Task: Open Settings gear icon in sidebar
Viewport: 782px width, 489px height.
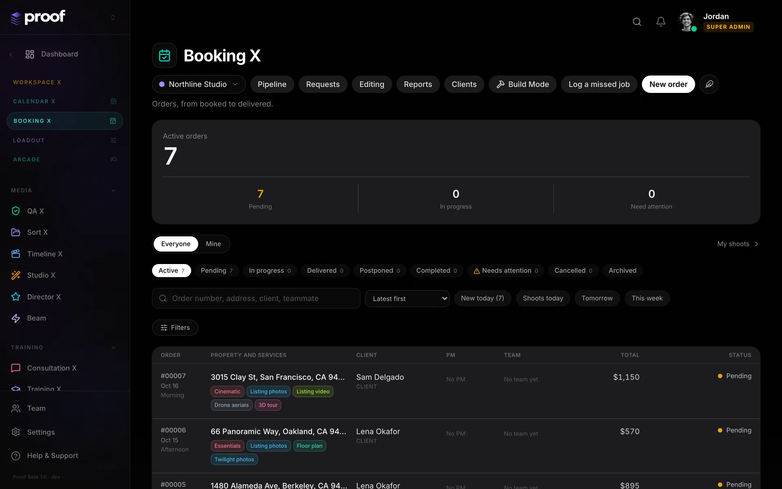Action: click(16, 432)
